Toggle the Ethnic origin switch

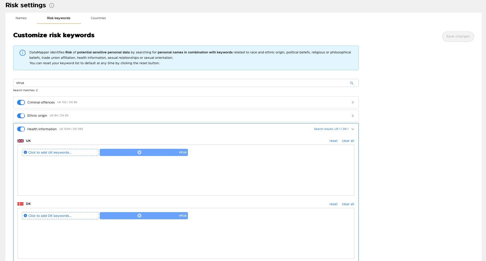(x=21, y=116)
